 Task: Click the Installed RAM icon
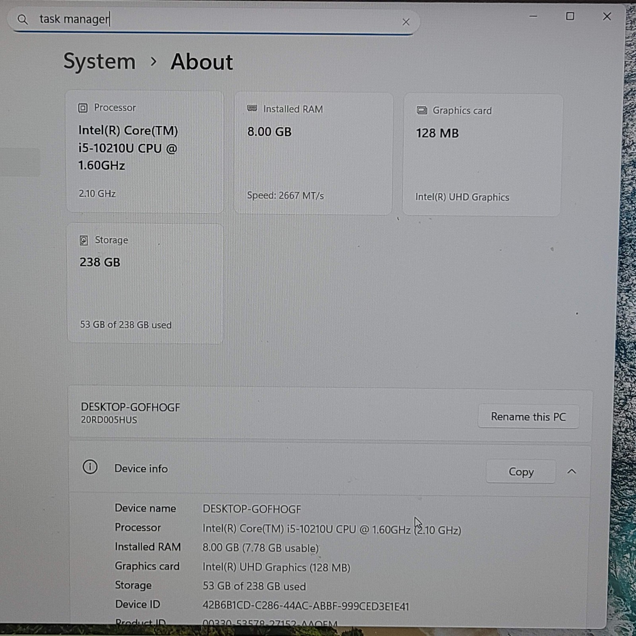252,108
